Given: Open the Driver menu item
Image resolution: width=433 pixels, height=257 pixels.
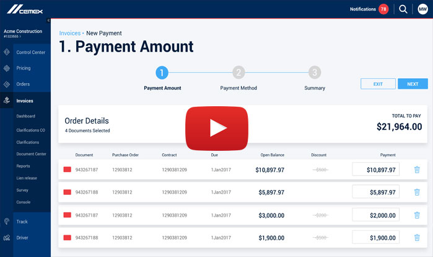Looking at the screenshot, I should (x=22, y=238).
